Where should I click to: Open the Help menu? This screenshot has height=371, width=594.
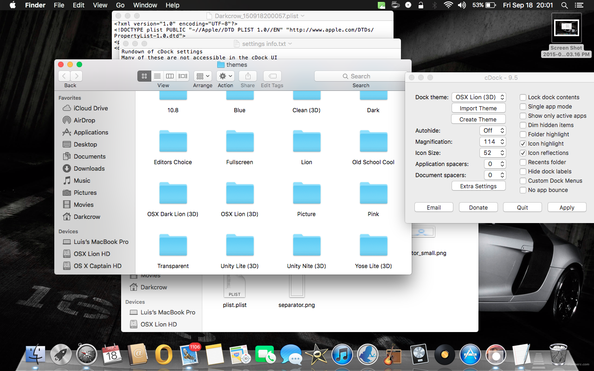tap(172, 5)
